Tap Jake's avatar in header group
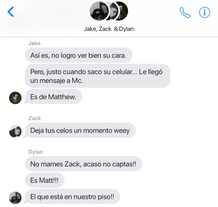This screenshot has height=207, width=218. (x=99, y=11)
